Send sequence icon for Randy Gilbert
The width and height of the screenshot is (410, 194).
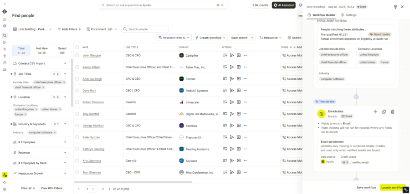(232, 67)
